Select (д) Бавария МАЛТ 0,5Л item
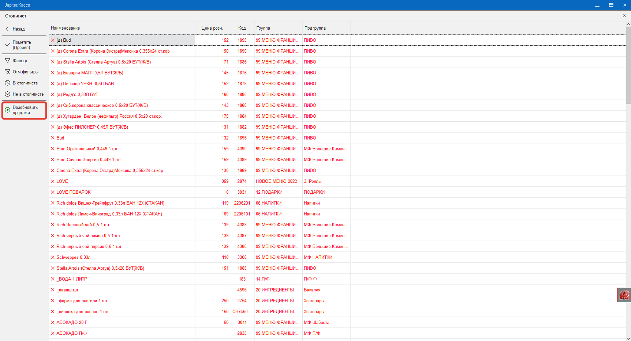 [x=90, y=73]
